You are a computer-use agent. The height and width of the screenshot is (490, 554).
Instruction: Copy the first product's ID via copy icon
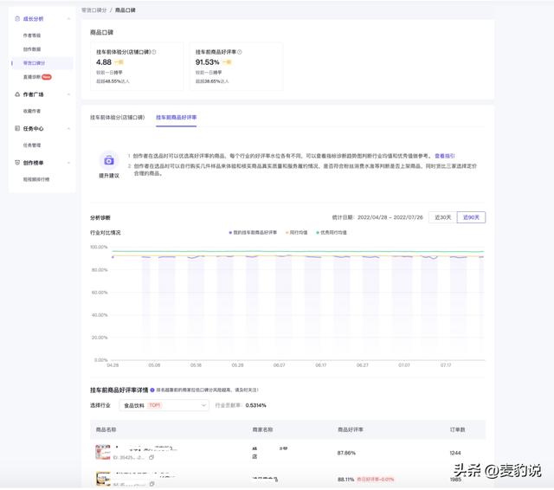click(x=151, y=457)
